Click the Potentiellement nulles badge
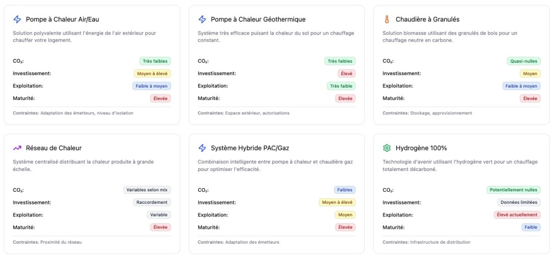This screenshot has width=556, height=259. click(x=513, y=190)
